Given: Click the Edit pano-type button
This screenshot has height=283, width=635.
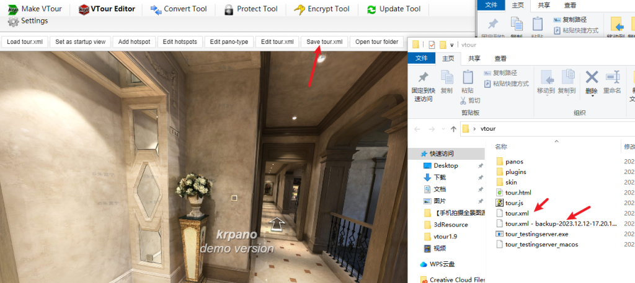Looking at the screenshot, I should click(229, 42).
